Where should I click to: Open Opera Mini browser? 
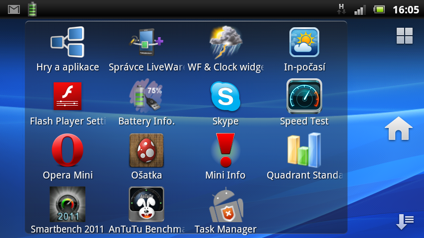click(68, 150)
